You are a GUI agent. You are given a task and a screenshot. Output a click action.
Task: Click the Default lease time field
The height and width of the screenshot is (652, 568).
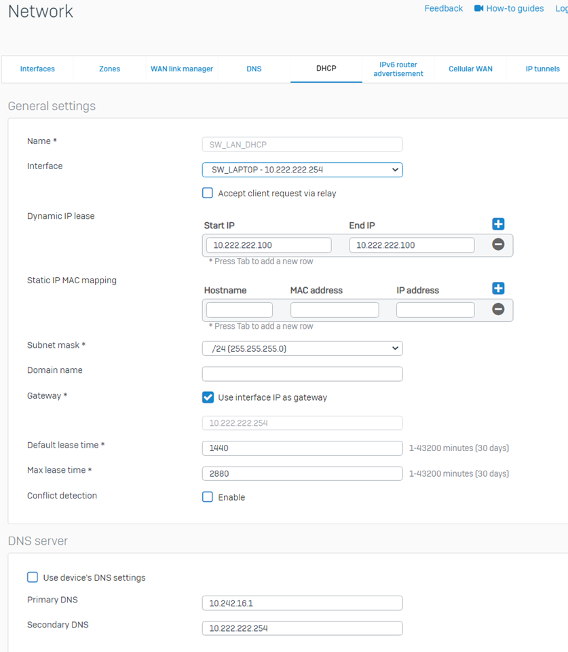302,448
